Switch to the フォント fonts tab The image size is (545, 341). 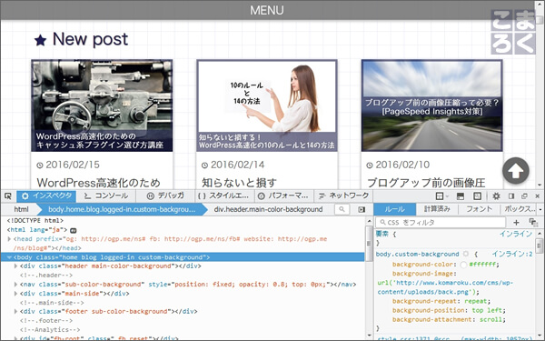479,209
